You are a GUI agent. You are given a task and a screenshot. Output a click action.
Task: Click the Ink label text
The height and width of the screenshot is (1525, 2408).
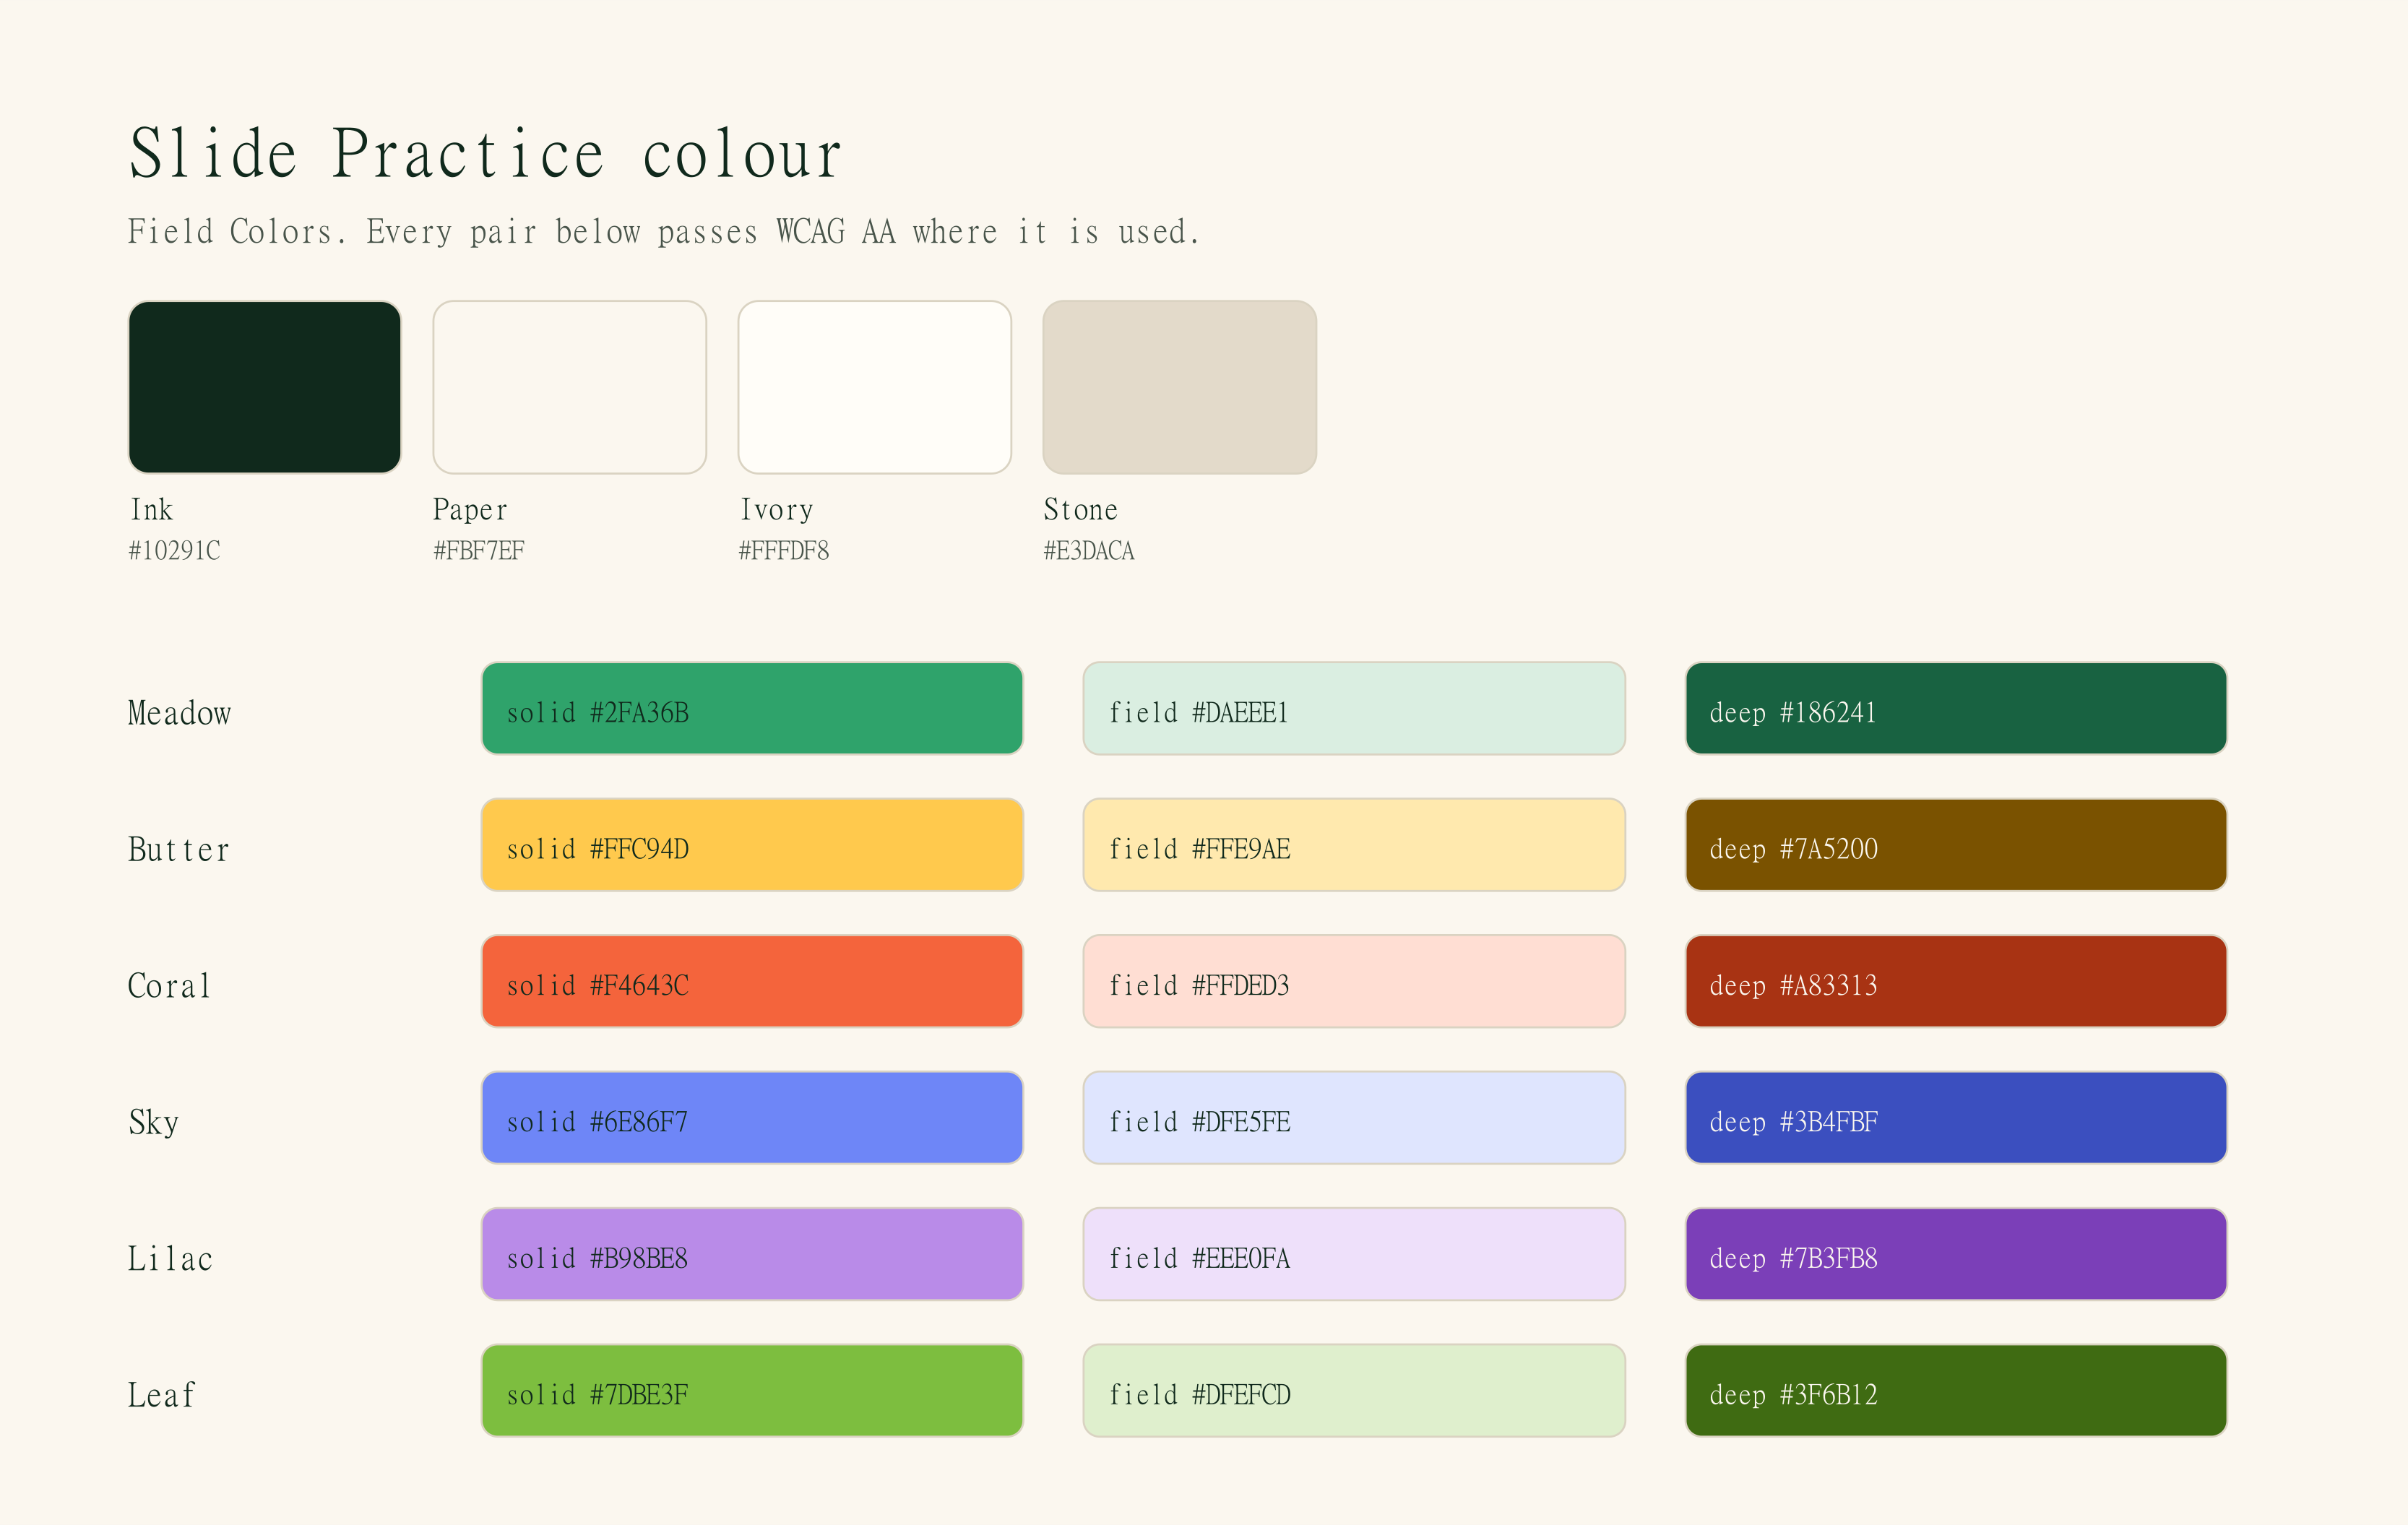click(152, 510)
